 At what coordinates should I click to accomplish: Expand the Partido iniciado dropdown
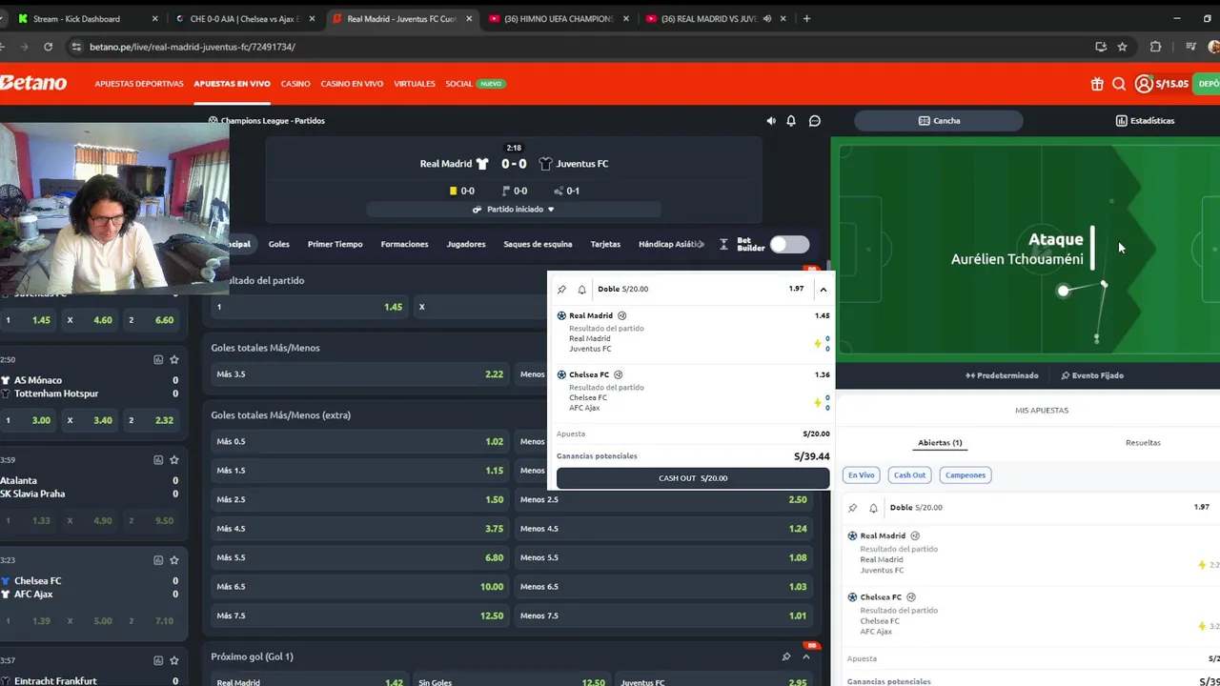pos(515,210)
